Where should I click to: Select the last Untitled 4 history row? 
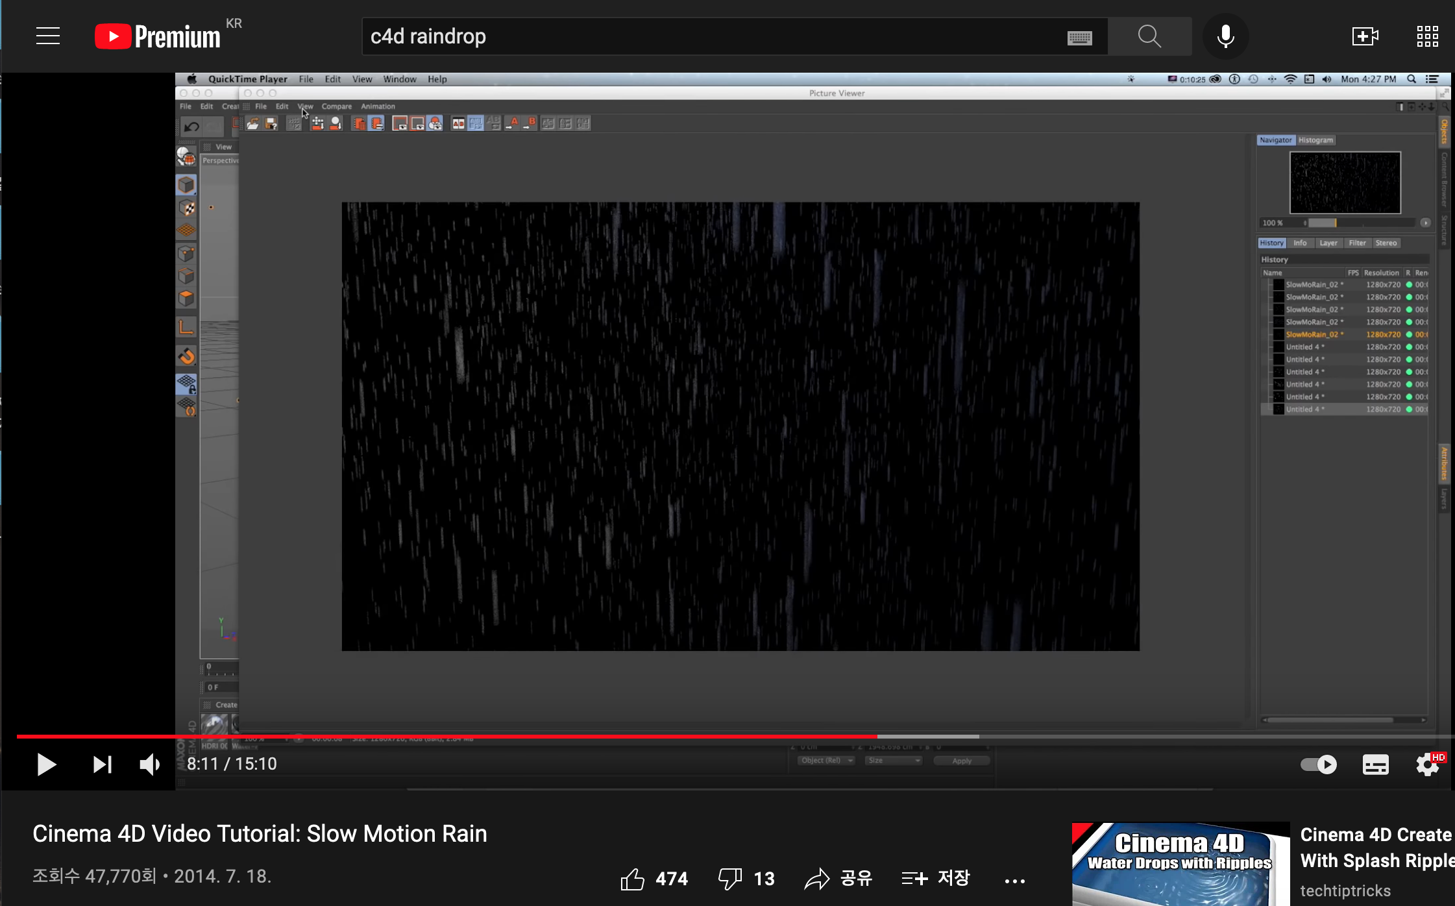1346,410
